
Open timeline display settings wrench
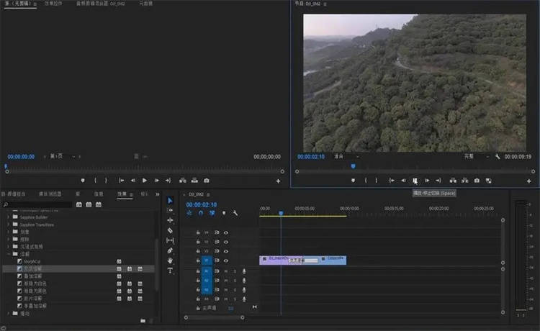pos(235,213)
